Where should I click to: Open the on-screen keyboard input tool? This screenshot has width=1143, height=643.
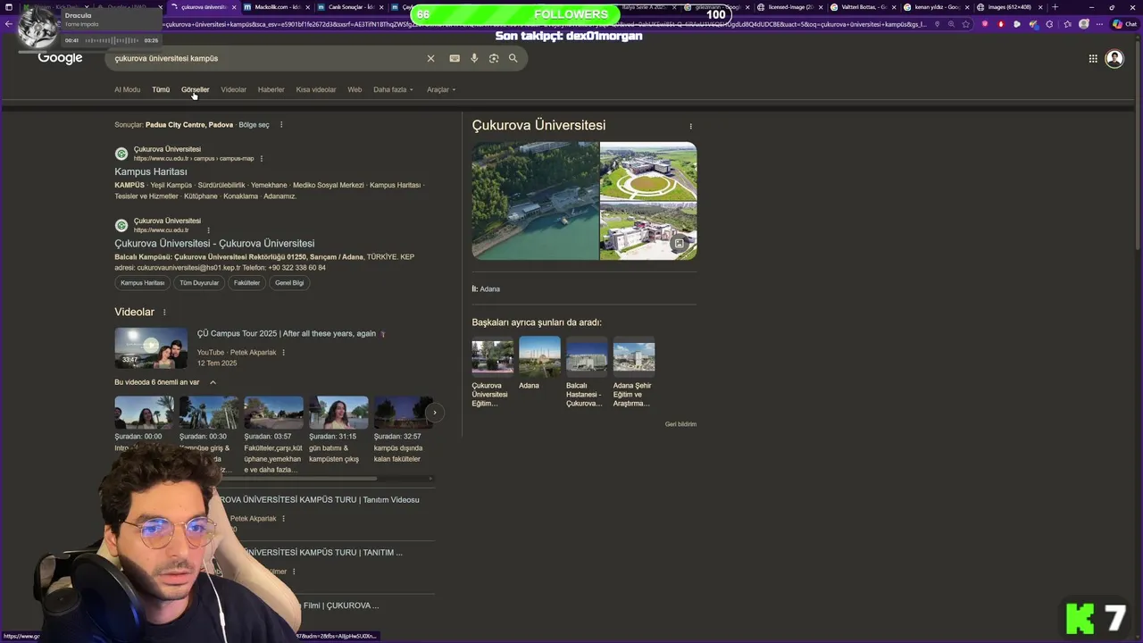pyautogui.click(x=455, y=58)
